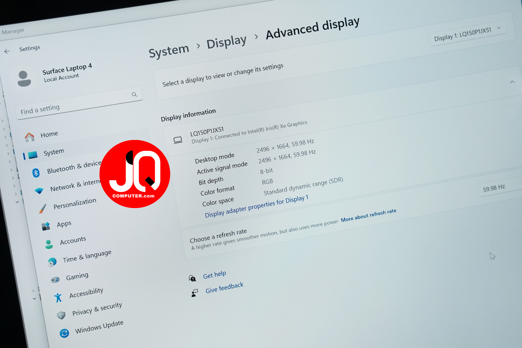Click the Give feedback person icon
The height and width of the screenshot is (348, 522).
click(195, 293)
